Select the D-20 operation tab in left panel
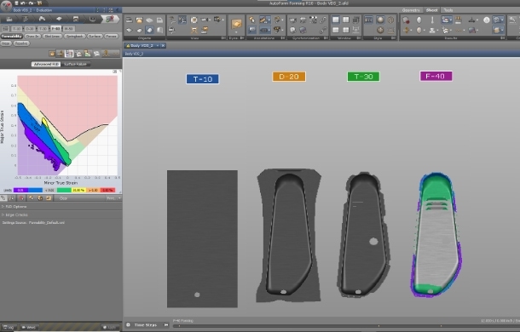 (30, 29)
